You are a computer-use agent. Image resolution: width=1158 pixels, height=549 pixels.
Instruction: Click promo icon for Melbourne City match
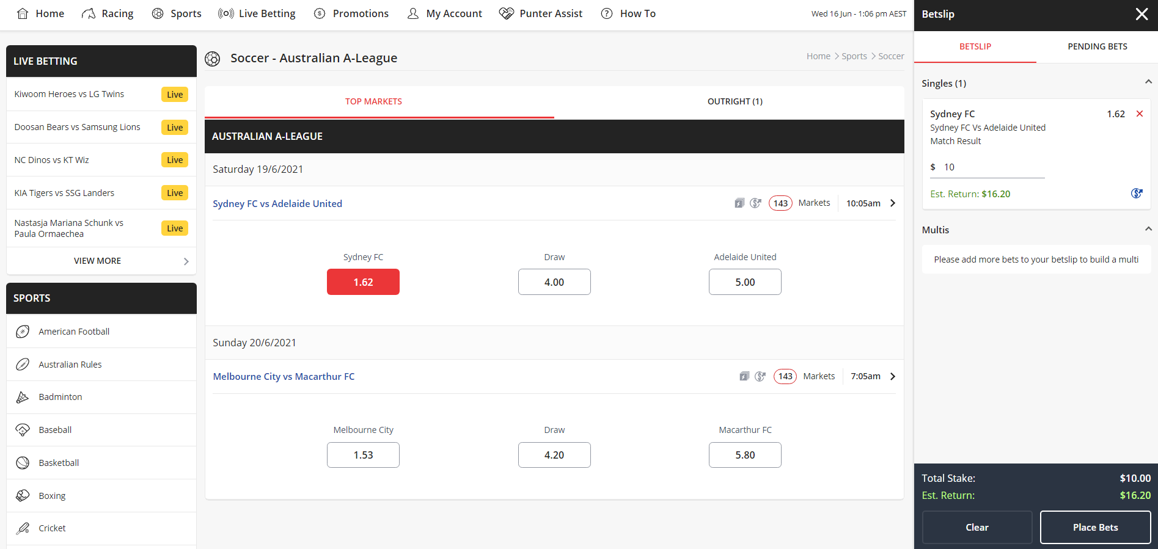[760, 376]
